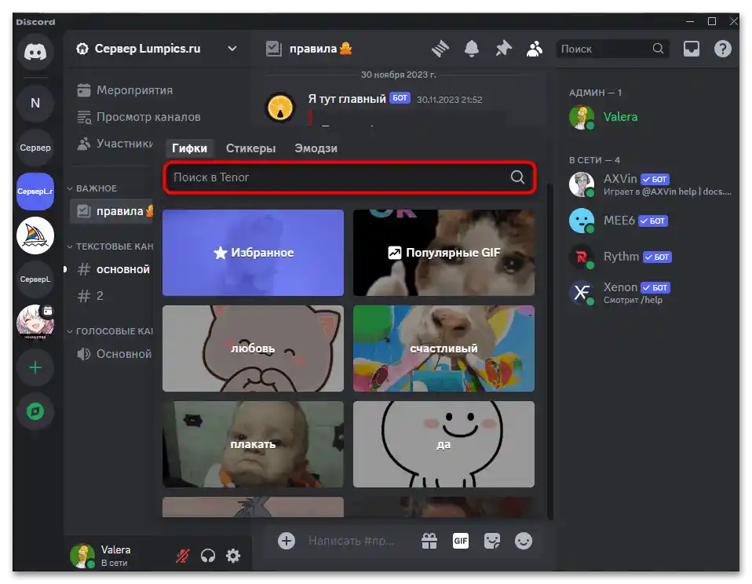Click the server icon labeled Сервер
The image size is (752, 584).
click(35, 148)
